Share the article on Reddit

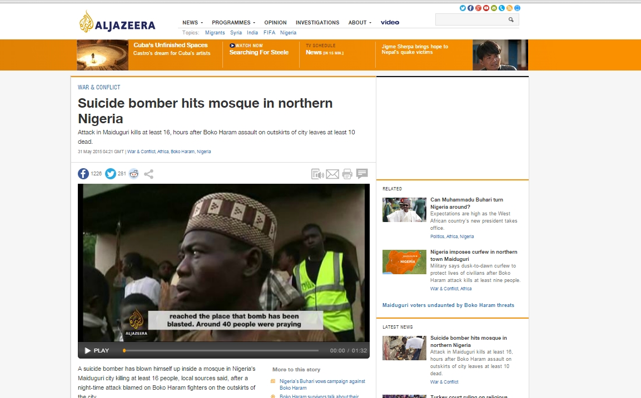coord(133,174)
